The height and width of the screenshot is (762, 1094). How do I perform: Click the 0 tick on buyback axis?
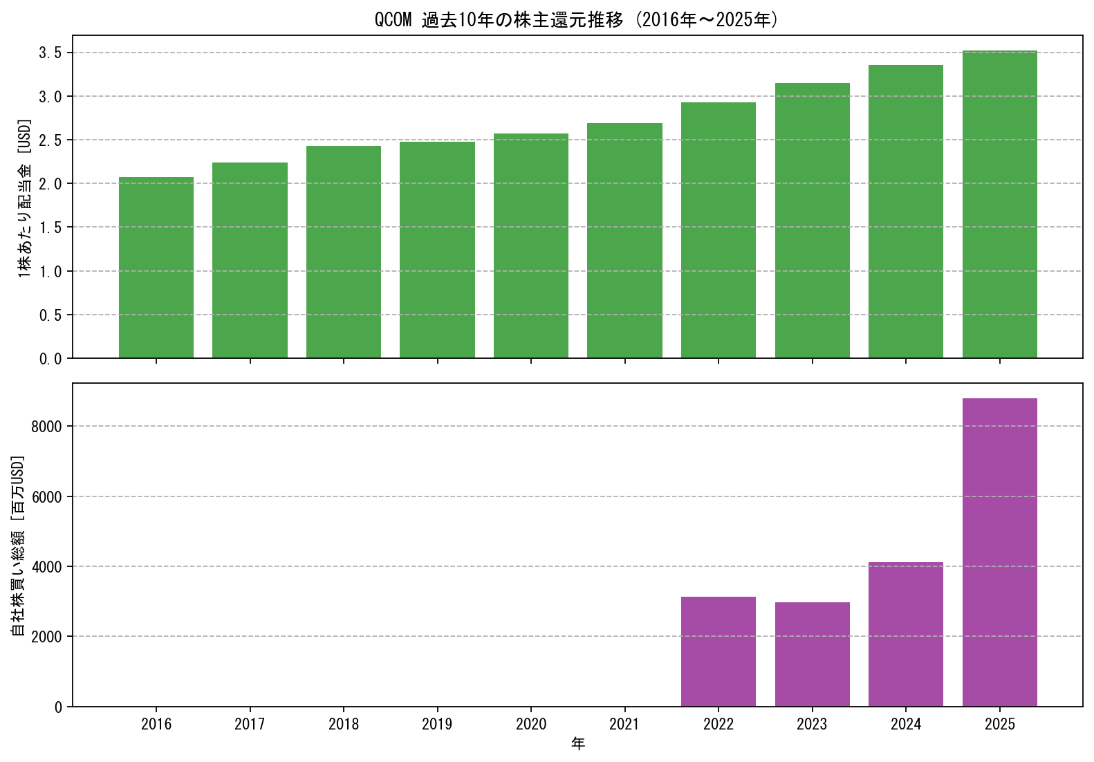(58, 707)
